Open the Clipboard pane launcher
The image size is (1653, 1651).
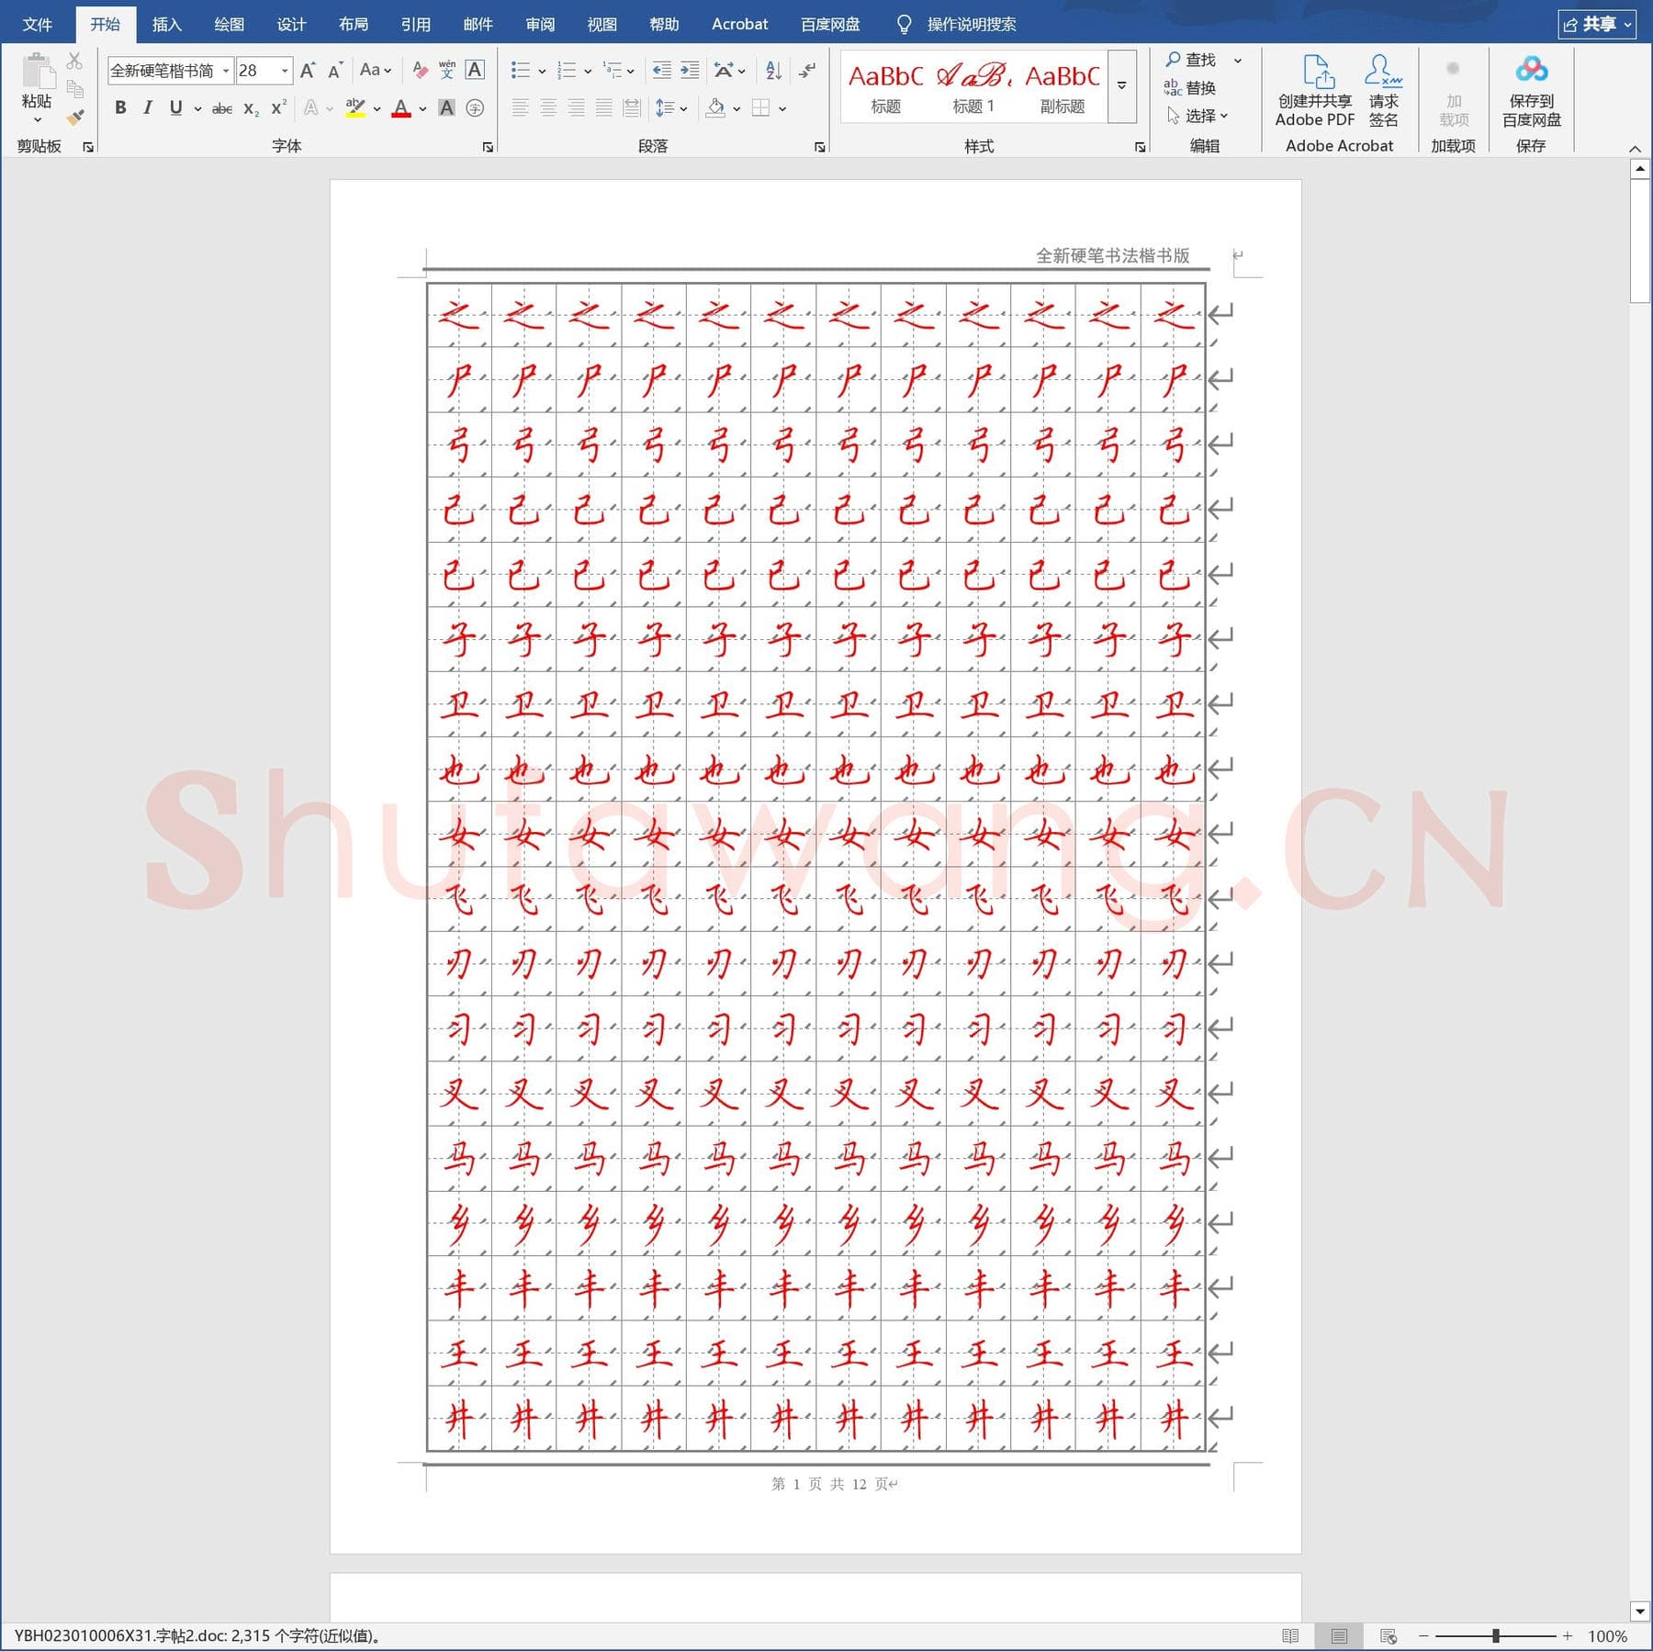click(88, 147)
